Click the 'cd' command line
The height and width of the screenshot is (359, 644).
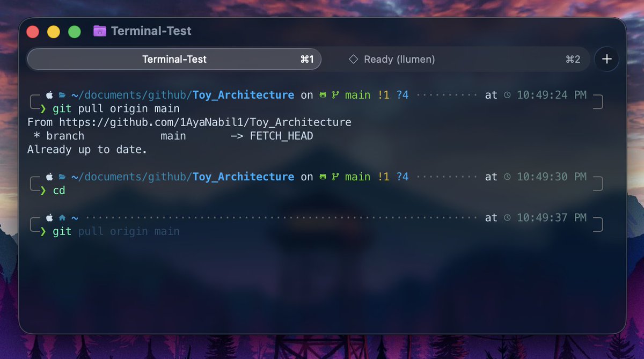pyautogui.click(x=59, y=190)
